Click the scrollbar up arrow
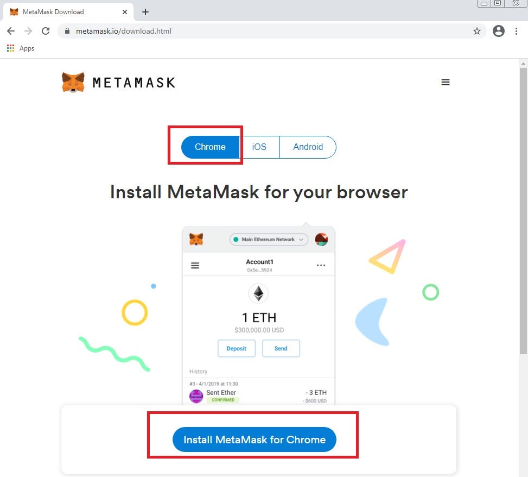The width and height of the screenshot is (528, 477). [523, 63]
